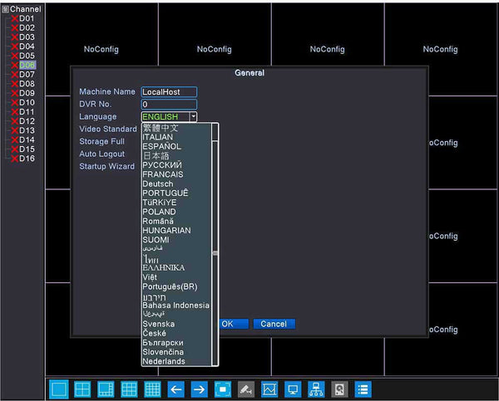The width and height of the screenshot is (499, 401).
Task: Go to previous page with left arrow
Action: [175, 389]
